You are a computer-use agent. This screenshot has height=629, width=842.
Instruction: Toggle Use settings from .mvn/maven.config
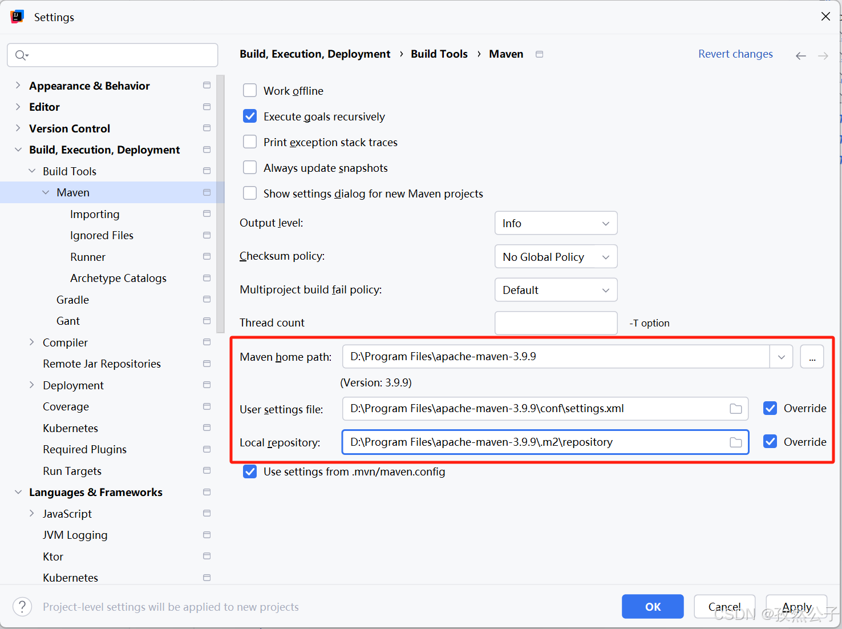pos(250,471)
